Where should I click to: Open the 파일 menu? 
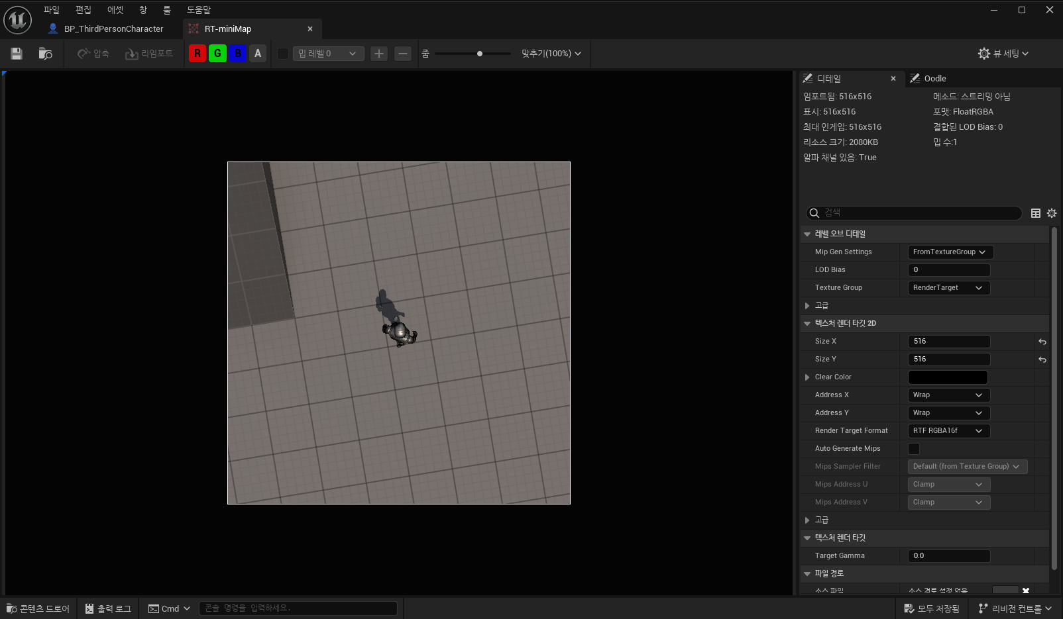52,10
